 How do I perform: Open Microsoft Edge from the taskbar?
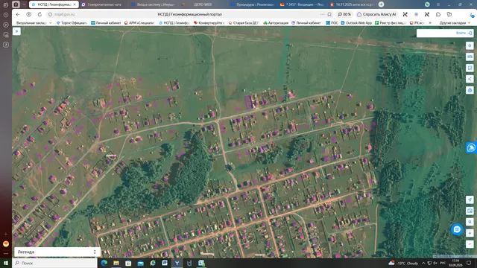tap(104, 263)
